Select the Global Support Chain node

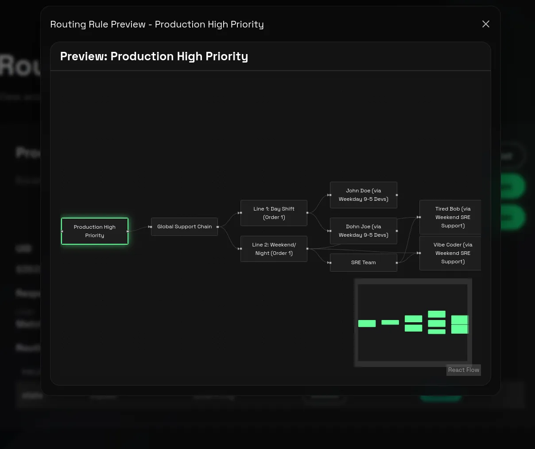click(184, 226)
